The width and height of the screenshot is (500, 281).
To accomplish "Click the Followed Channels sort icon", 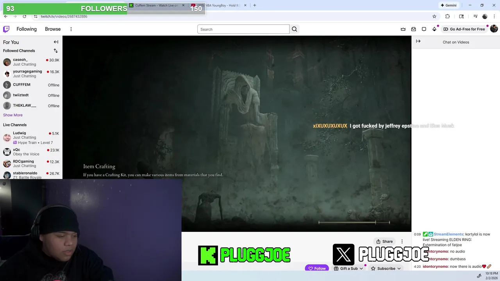I will click(x=55, y=51).
